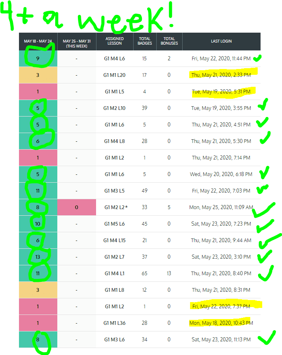The image size is (282, 355).
Task: Select the G1 M4 L15 lesson entry
Action: click(x=115, y=241)
